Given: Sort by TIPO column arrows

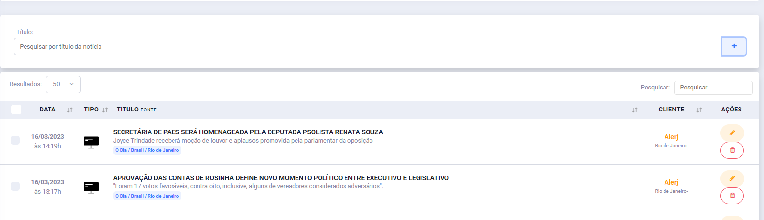Looking at the screenshot, I should pyautogui.click(x=105, y=110).
